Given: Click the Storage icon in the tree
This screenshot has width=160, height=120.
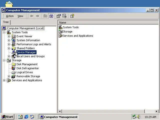Looking at the screenshot, I should [x=9, y=60].
